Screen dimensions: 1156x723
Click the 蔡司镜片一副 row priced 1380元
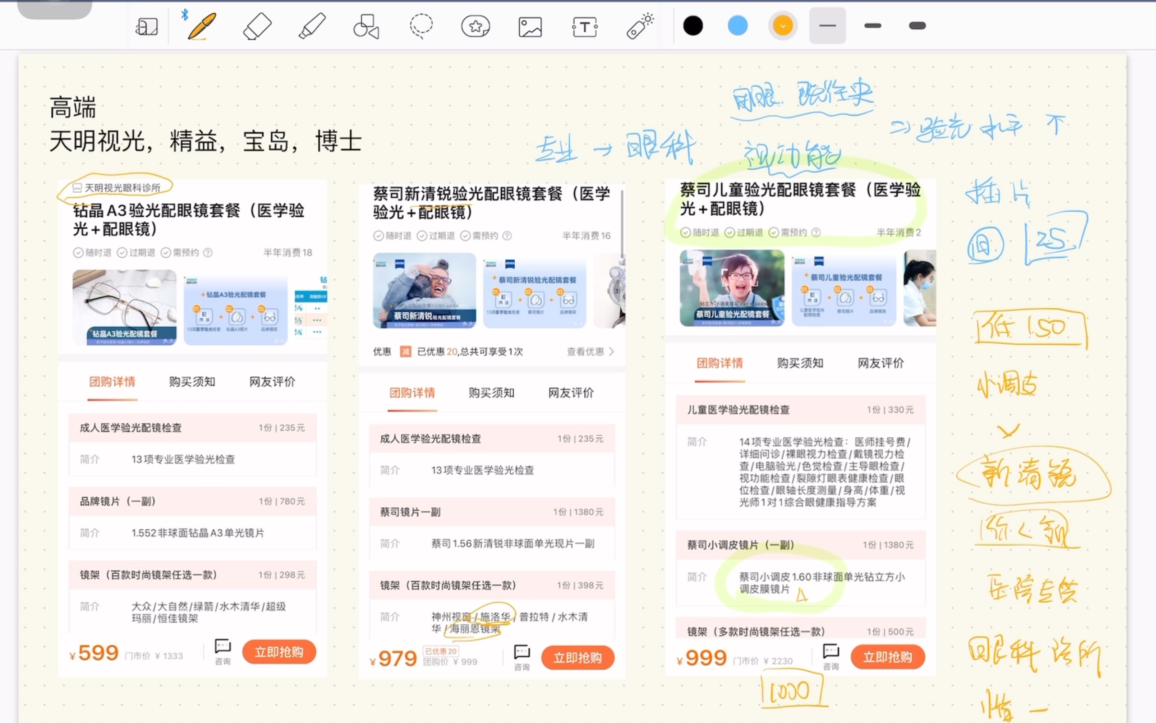point(492,513)
